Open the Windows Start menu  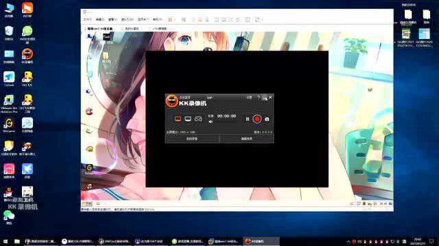(x=5, y=241)
